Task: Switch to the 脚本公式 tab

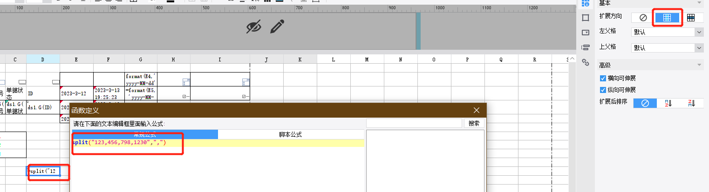Action: pos(290,134)
